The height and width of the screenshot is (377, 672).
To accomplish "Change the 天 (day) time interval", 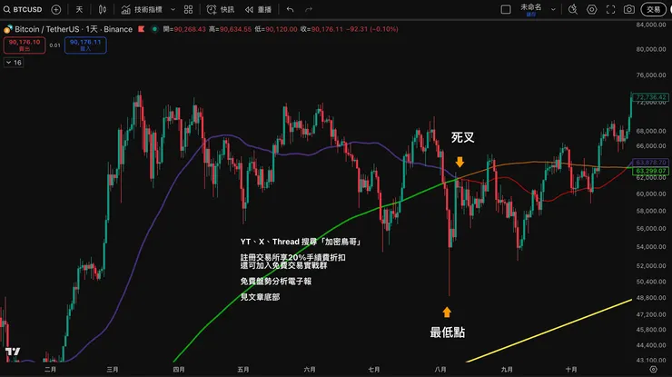I will pyautogui.click(x=79, y=9).
